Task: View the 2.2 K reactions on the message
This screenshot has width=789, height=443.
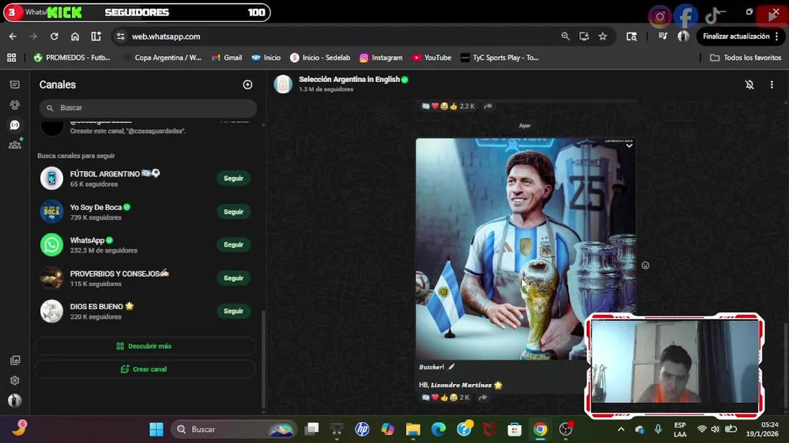Action: [x=448, y=106]
